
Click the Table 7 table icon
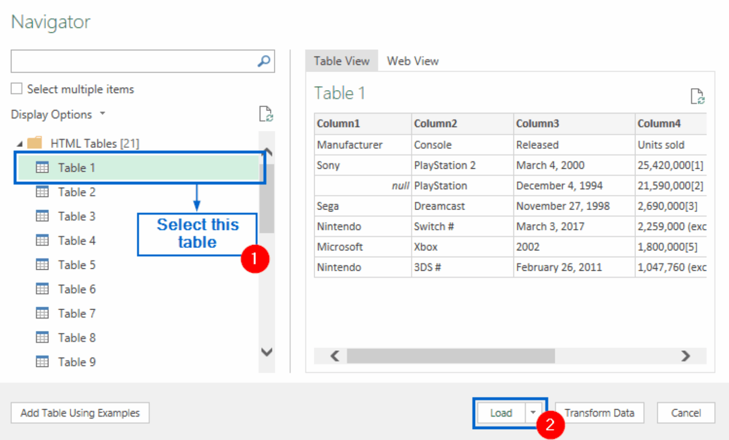coord(42,313)
